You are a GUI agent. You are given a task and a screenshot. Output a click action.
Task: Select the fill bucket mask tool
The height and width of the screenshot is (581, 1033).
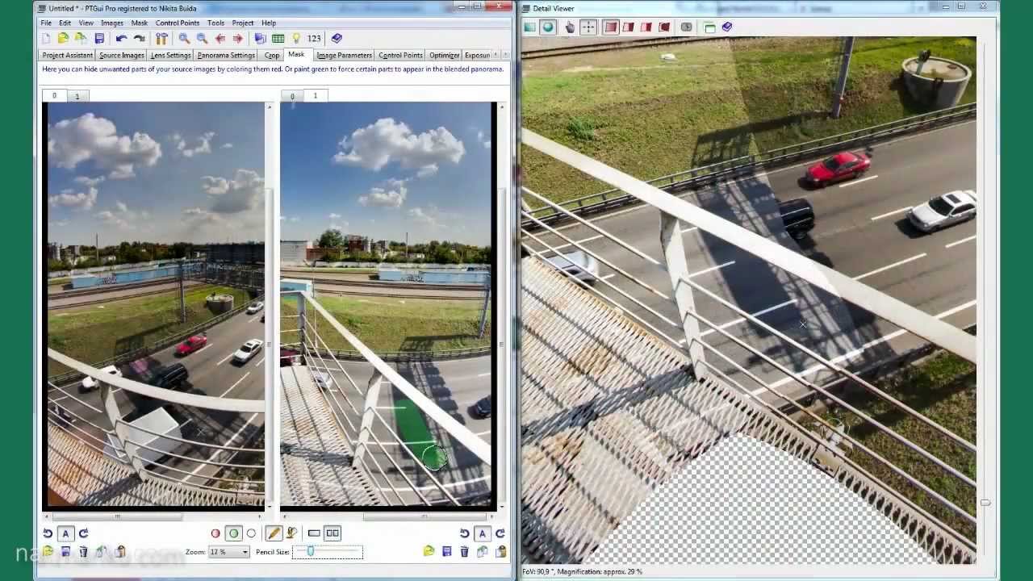click(291, 533)
